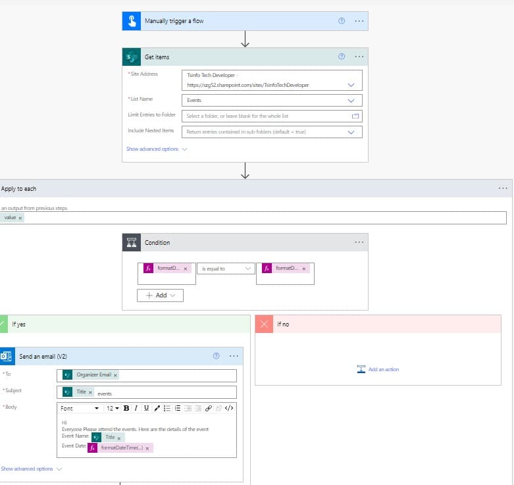Viewport: 514px width, 485px height.
Task: Open help for Get items action
Action: [342, 57]
